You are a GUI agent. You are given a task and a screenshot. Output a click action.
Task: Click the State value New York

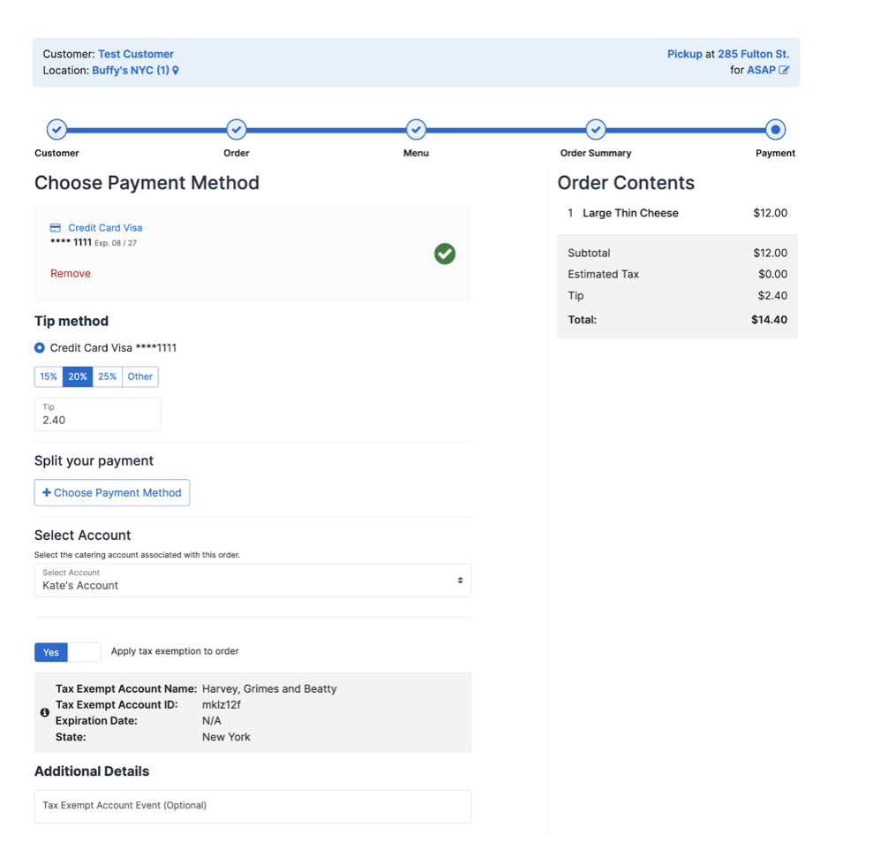pos(226,738)
